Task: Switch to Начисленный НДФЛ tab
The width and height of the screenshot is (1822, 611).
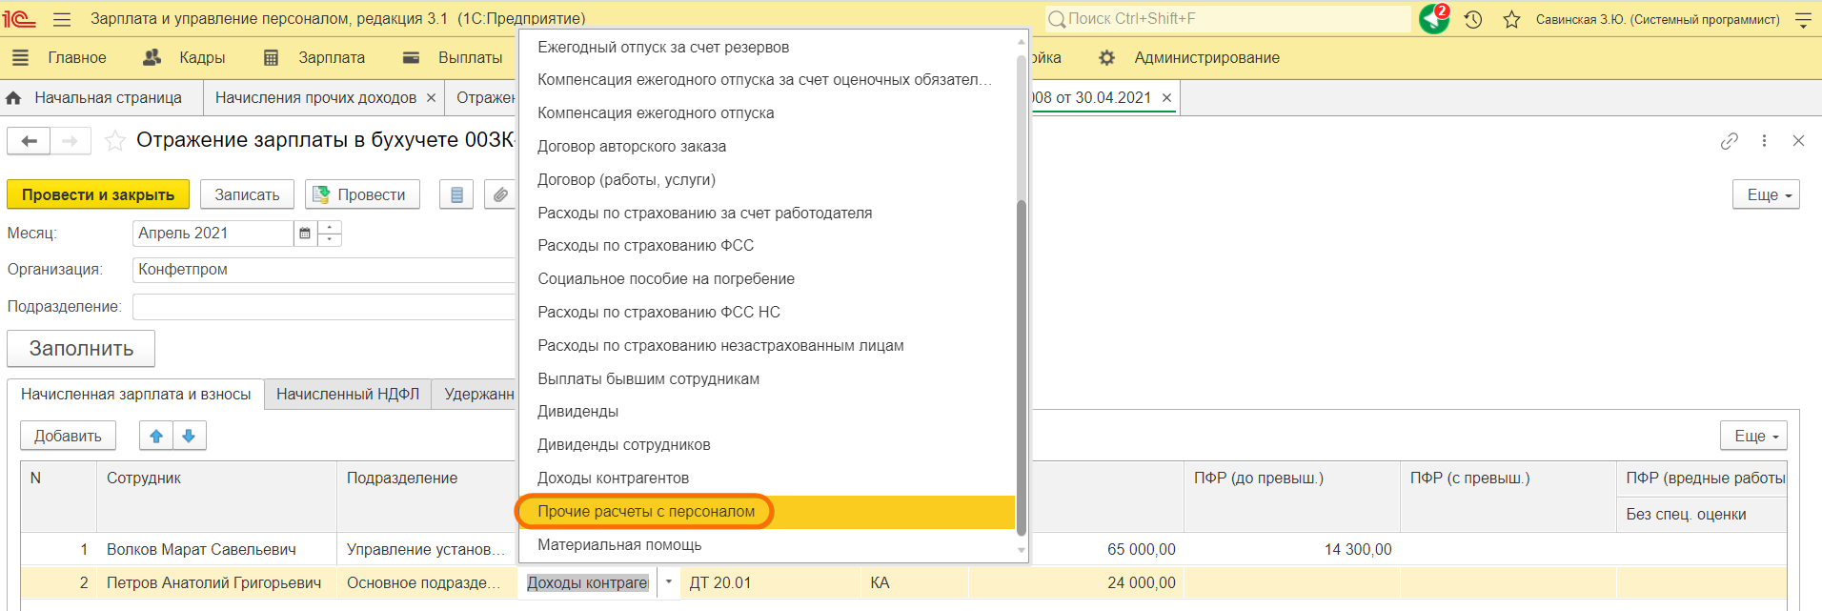Action: point(348,395)
